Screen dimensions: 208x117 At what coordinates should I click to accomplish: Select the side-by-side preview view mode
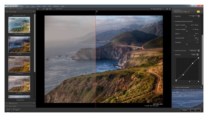click(50, 9)
